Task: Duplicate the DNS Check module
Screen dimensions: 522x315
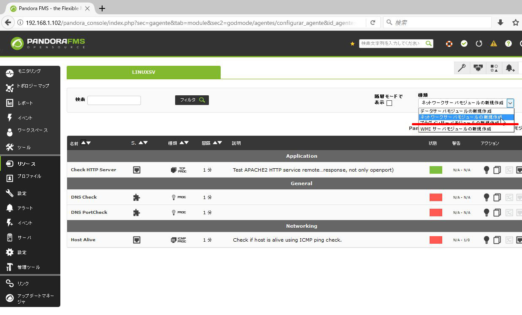Action: pyautogui.click(x=497, y=197)
